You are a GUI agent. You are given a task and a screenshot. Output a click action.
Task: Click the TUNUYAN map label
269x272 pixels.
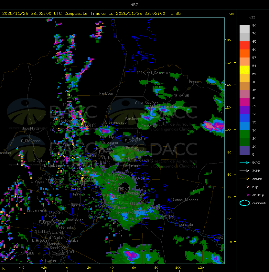pos(69,252)
